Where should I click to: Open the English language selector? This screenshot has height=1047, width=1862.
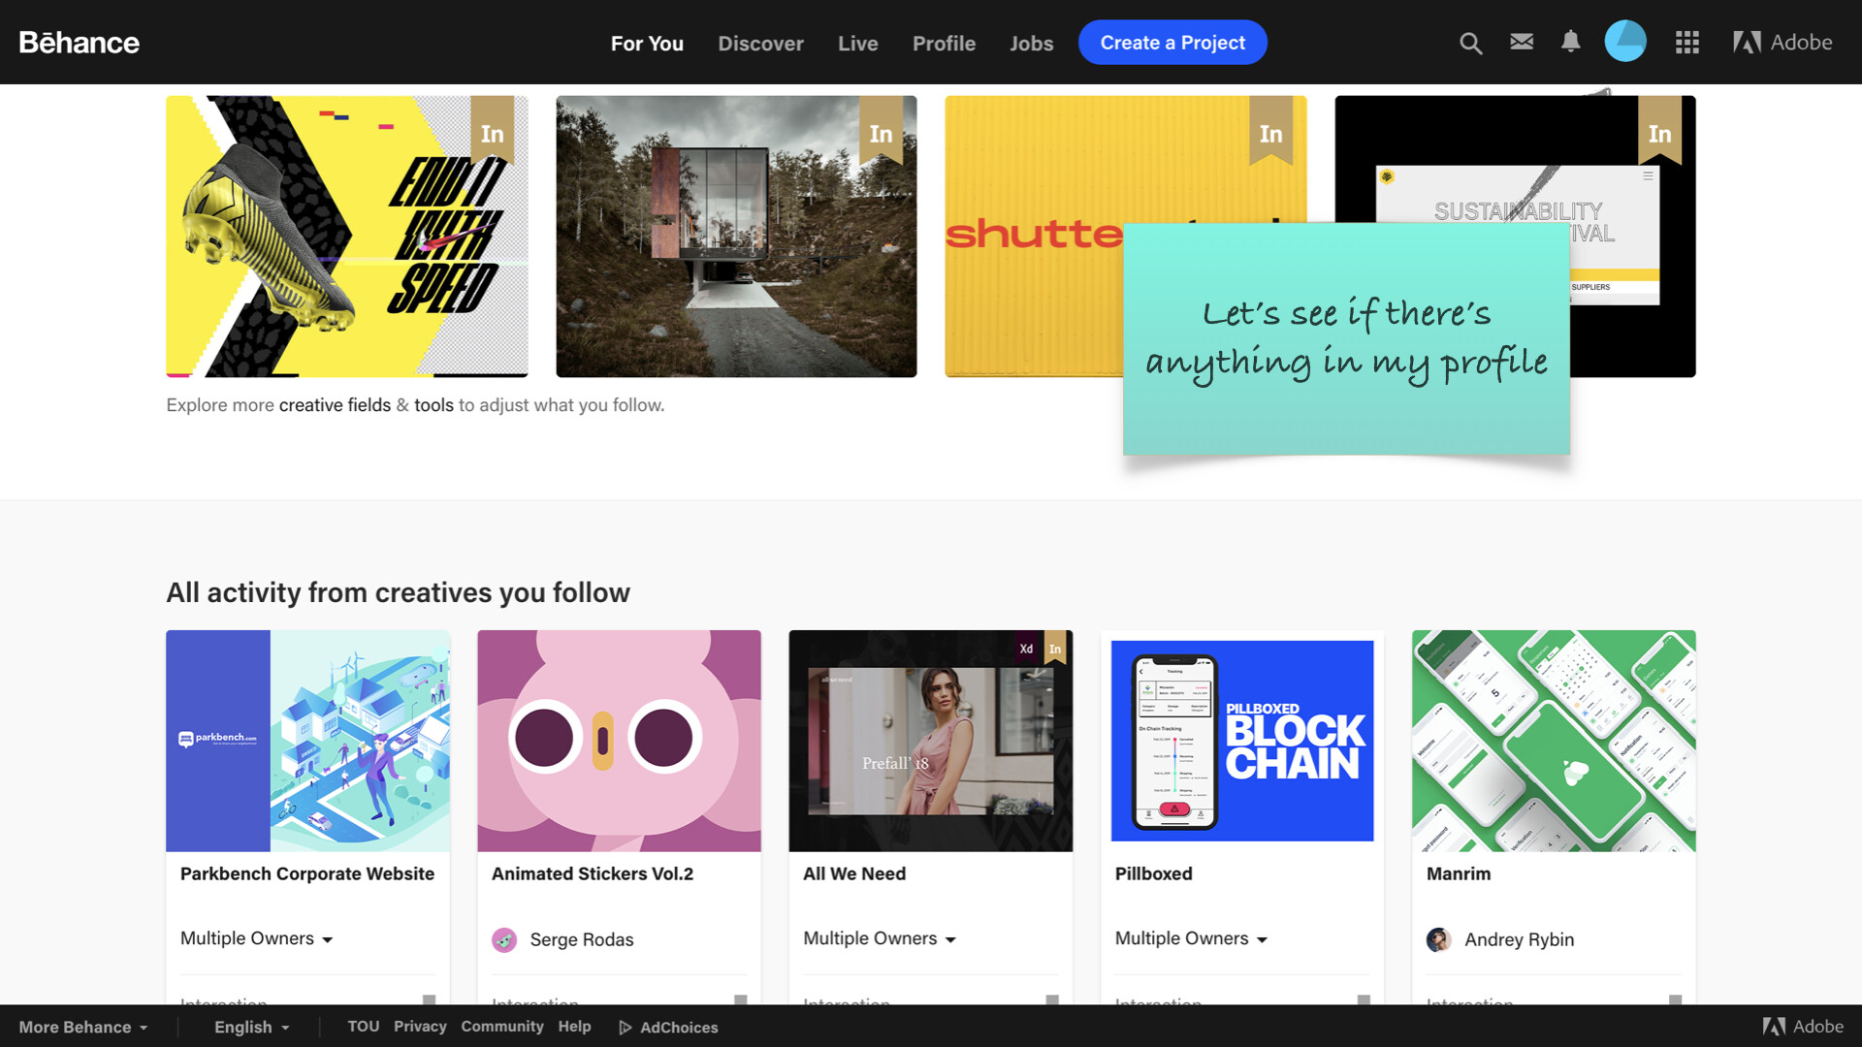(x=251, y=1027)
